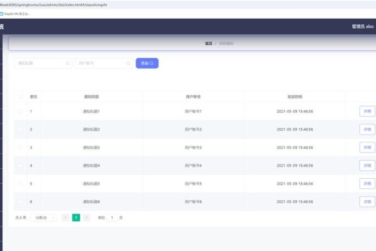
Task: Click cell 通知标题2
Action: (91, 129)
